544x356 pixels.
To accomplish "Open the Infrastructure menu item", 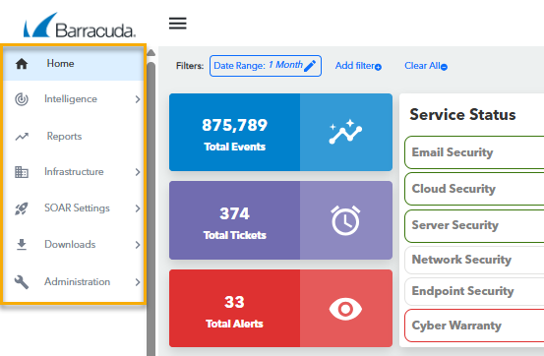I will (x=73, y=172).
